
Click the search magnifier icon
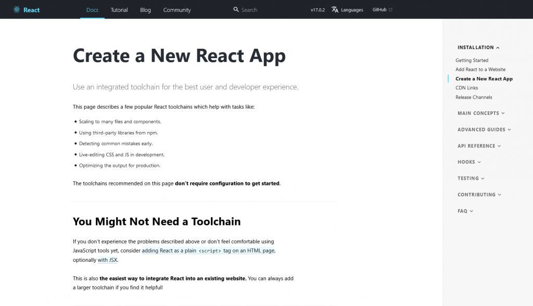tap(236, 9)
